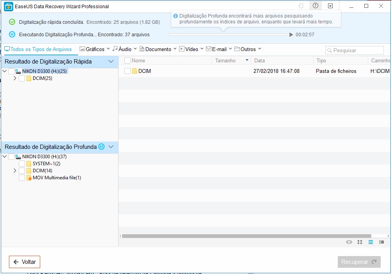This screenshot has width=392, height=274.
Task: Pause deep scan icon beside Digitalização Profunda header
Action: click(101, 147)
